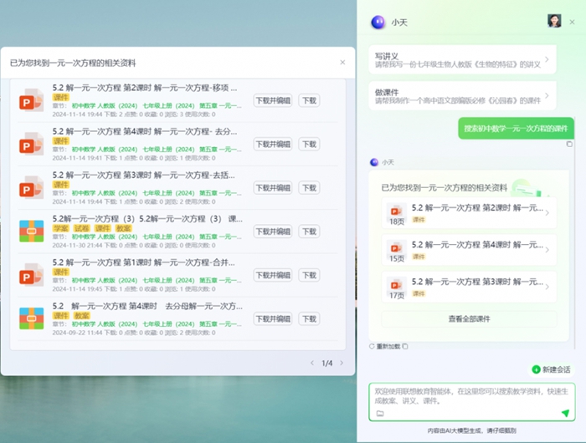This screenshot has width=586, height=443.
Task: Open the 17页 第3课时 result in chat
Action: (x=468, y=286)
